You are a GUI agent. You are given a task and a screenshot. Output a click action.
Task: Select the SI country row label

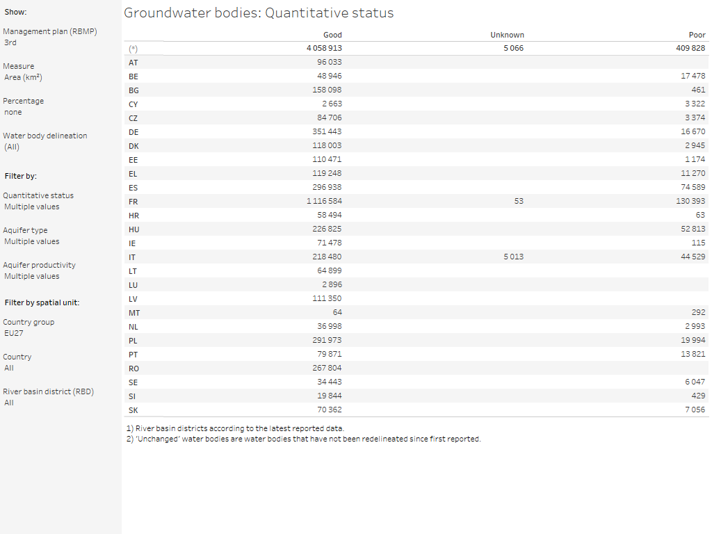tap(131, 396)
